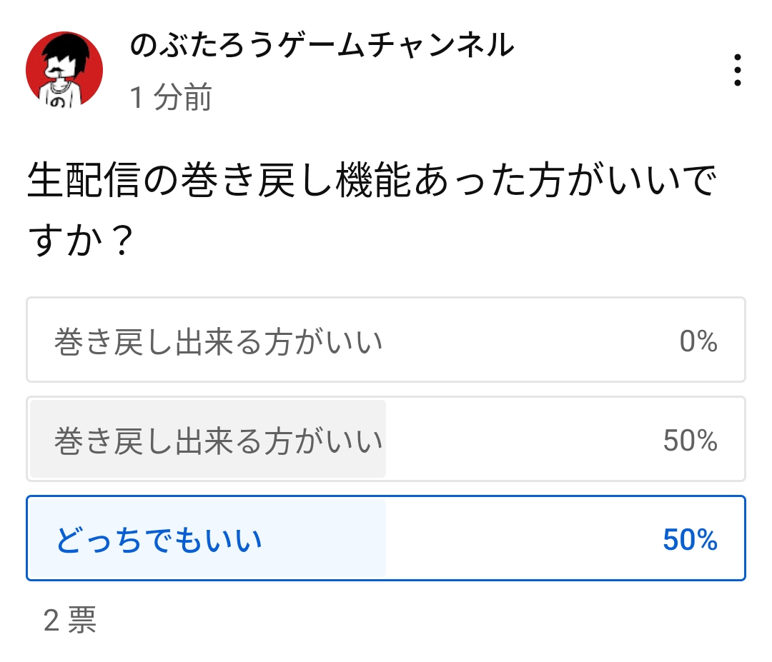Click the 1 分前 post timestamp
Image resolution: width=772 pixels, height=662 pixels.
point(170,96)
